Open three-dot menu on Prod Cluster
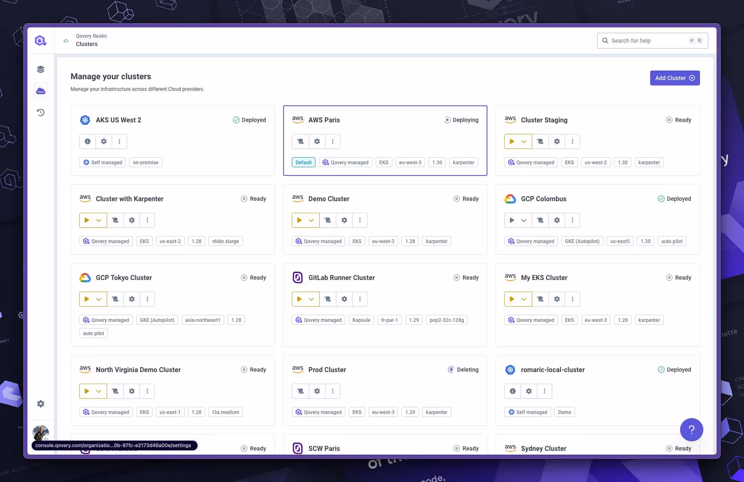 point(333,391)
